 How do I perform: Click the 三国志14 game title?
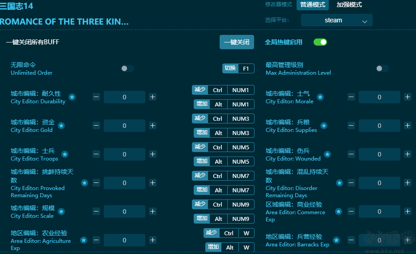pyautogui.click(x=17, y=6)
